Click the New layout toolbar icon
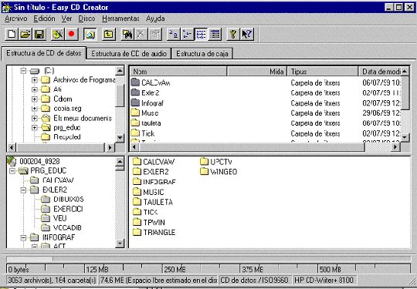 (x=12, y=34)
